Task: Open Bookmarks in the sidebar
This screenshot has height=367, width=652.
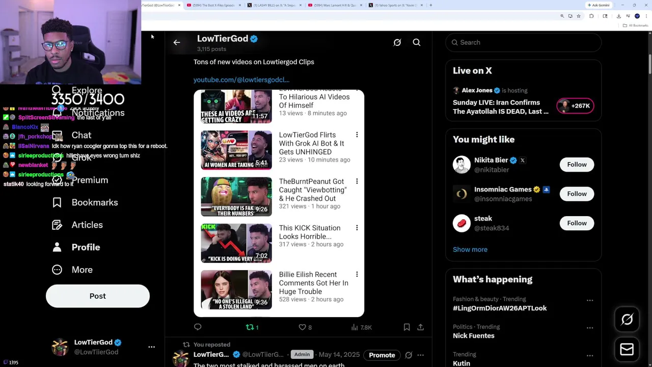Action: click(x=95, y=202)
